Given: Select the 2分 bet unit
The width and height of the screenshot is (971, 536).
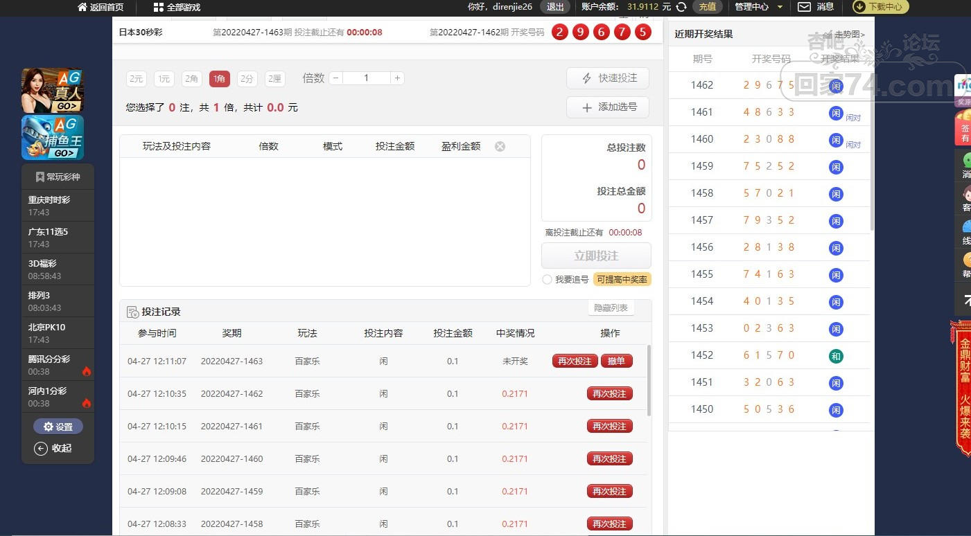Looking at the screenshot, I should [247, 79].
